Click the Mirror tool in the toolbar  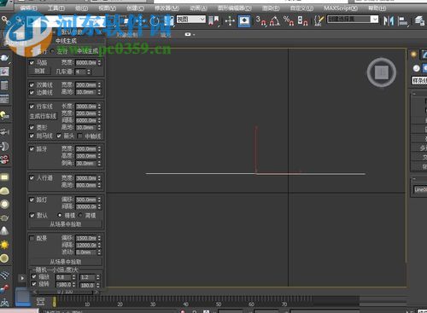389,20
